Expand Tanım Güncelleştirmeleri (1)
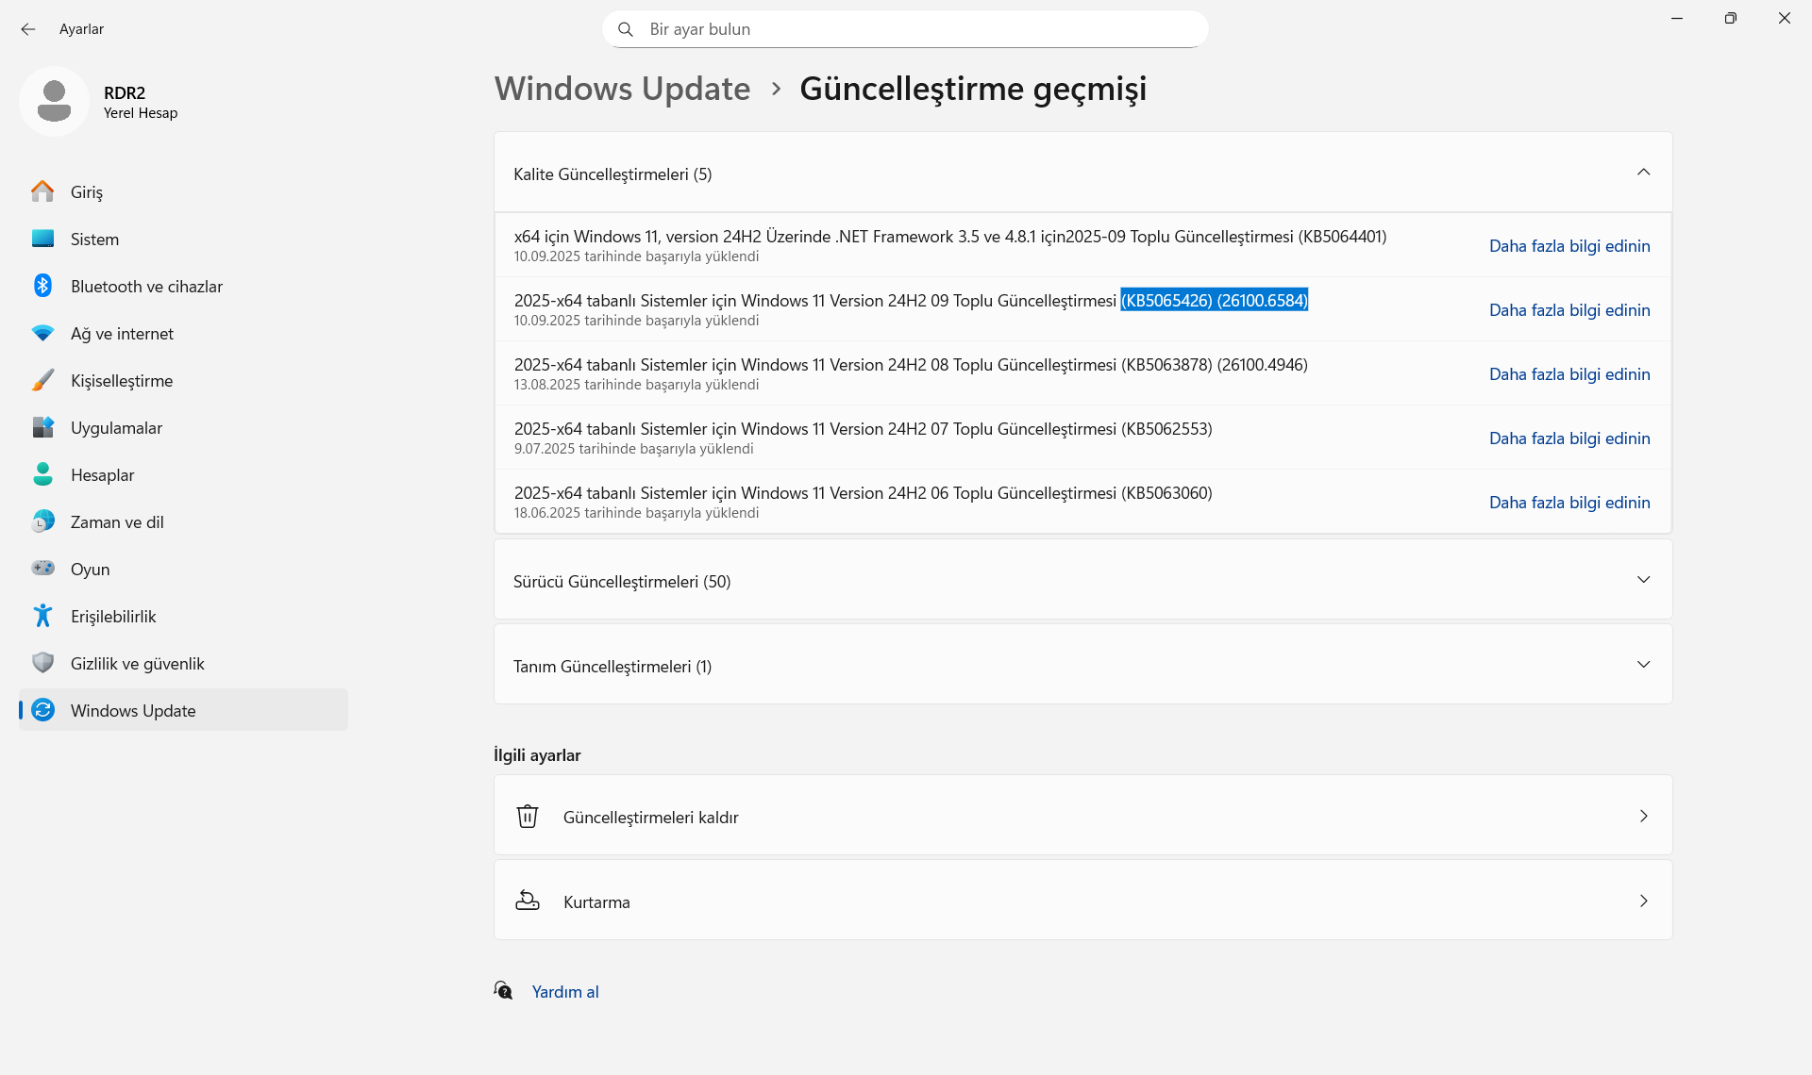The height and width of the screenshot is (1075, 1812). click(x=1643, y=664)
